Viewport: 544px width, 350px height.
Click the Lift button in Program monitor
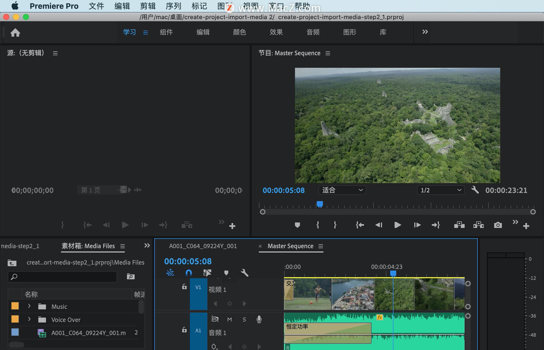coord(459,225)
